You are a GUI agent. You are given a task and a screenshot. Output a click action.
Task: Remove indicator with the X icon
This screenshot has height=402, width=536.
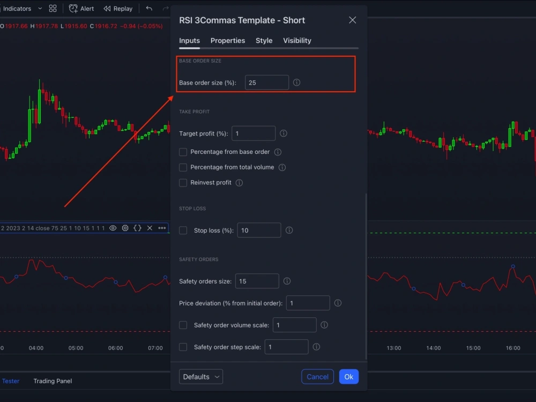[x=150, y=228]
